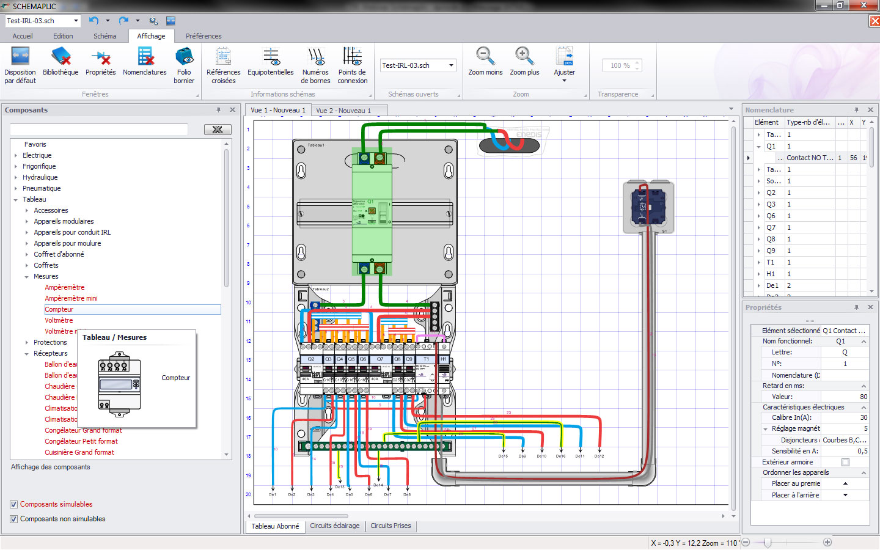The image size is (880, 550).
Task: Toggle the Equipotentielles display
Action: pos(271,59)
